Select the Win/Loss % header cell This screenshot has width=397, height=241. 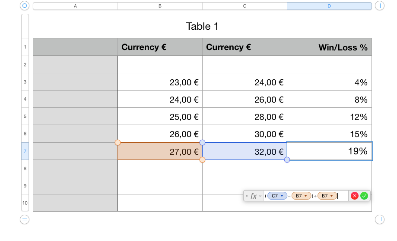click(x=329, y=47)
